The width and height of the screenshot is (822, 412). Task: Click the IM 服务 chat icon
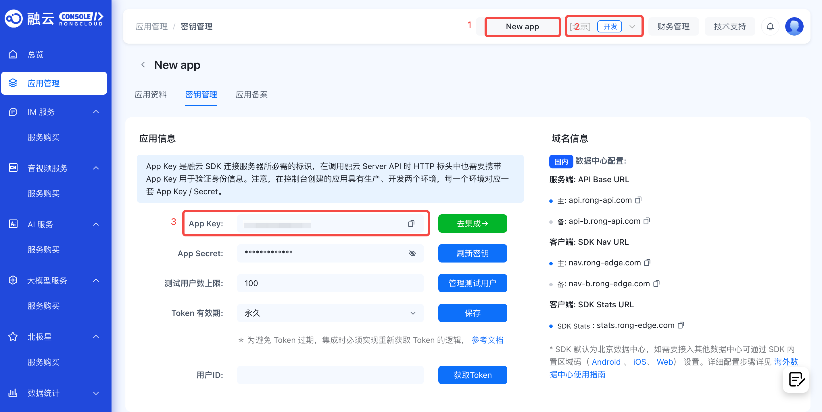[13, 112]
